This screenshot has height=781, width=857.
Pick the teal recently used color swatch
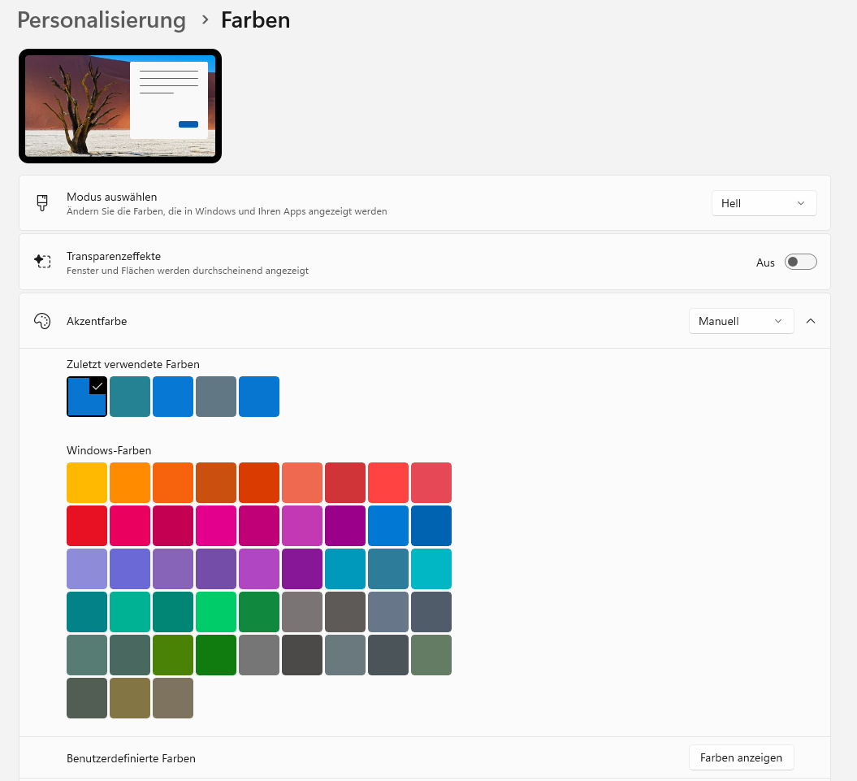click(x=130, y=397)
